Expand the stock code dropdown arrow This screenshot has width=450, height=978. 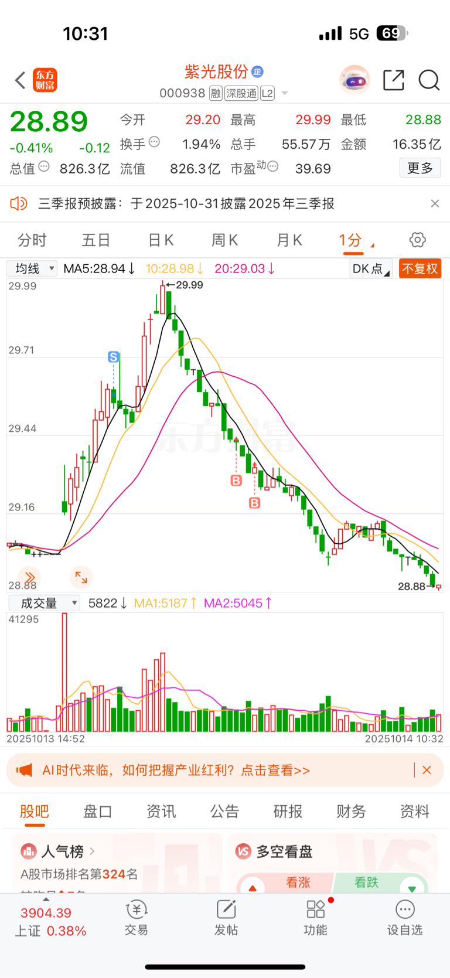point(285,93)
